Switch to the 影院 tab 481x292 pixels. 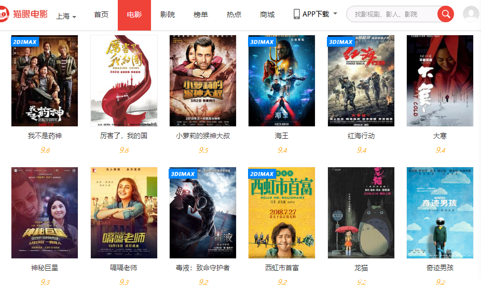coord(168,14)
